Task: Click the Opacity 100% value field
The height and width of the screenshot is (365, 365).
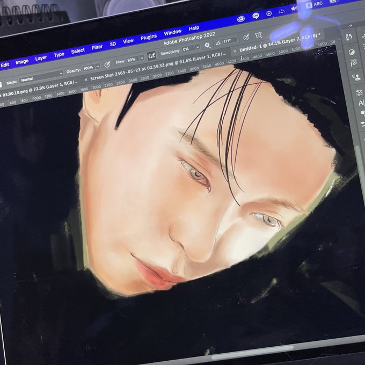Action: [88, 68]
